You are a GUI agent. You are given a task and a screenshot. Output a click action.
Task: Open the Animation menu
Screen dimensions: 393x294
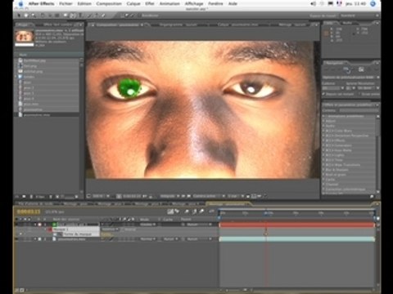pos(169,4)
